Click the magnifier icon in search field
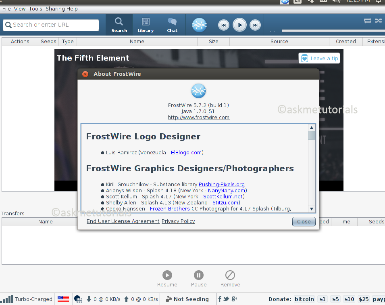Screen dimensions: 385x305 8,25
